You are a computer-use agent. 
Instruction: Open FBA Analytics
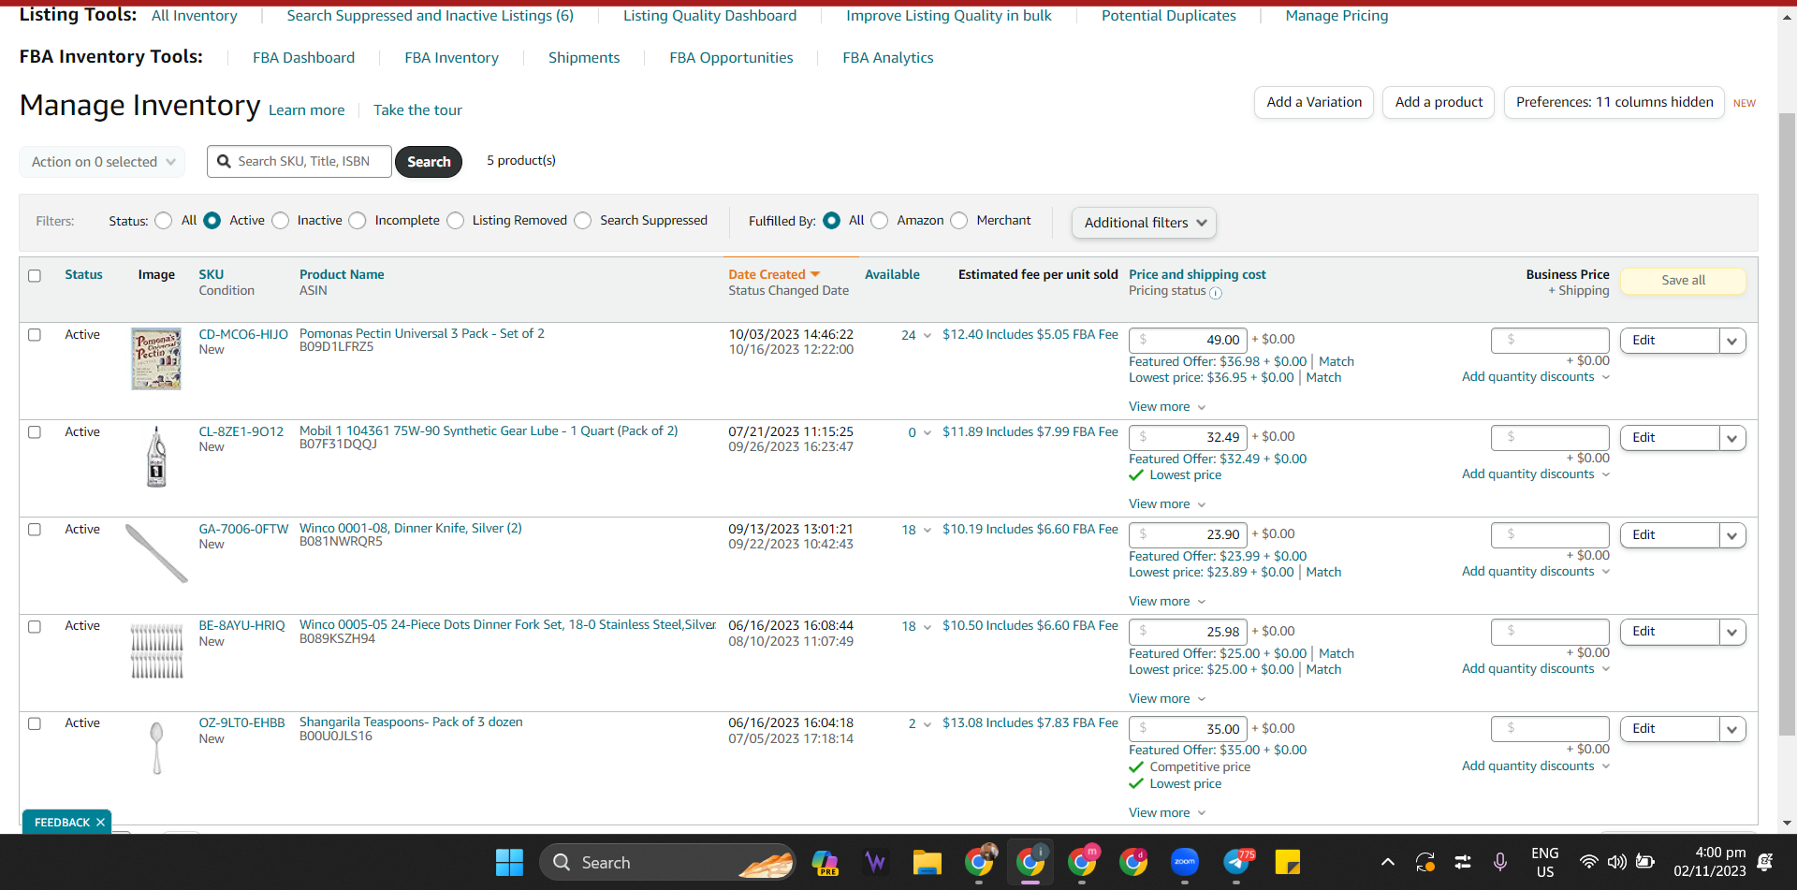(888, 58)
